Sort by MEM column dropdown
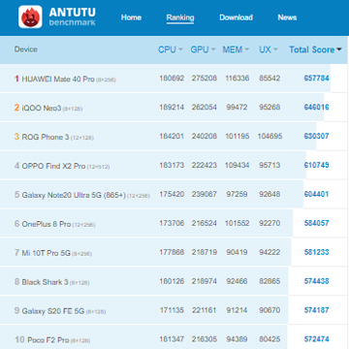Image resolution: width=349 pixels, height=349 pixels. tap(236, 49)
